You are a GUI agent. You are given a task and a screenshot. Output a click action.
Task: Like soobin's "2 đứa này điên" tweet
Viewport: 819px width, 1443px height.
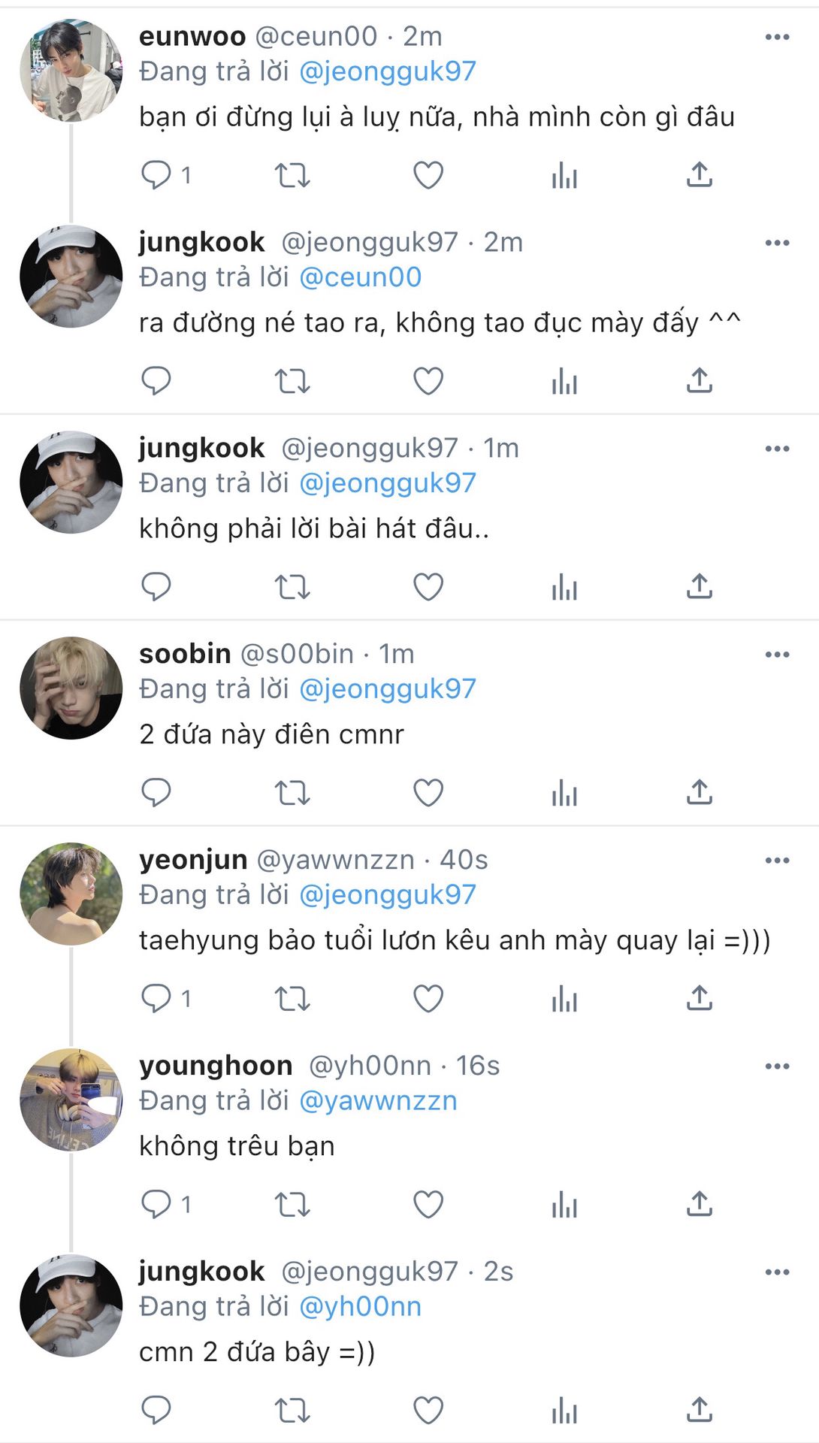428,793
